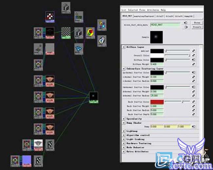
Task: Select the white file texture node
Action: (x=38, y=145)
